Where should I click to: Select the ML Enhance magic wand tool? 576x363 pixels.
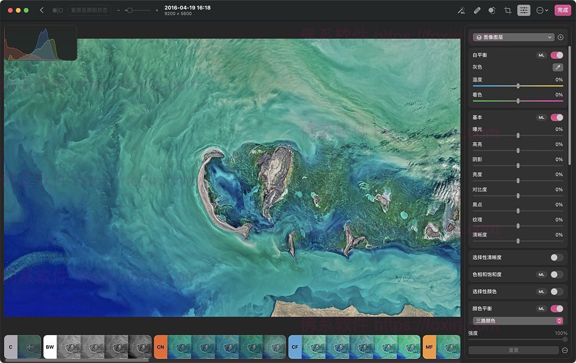pyautogui.click(x=461, y=10)
